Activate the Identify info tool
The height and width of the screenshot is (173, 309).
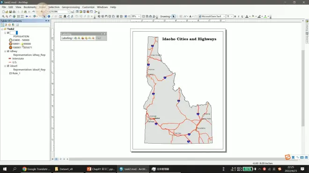click(49, 16)
